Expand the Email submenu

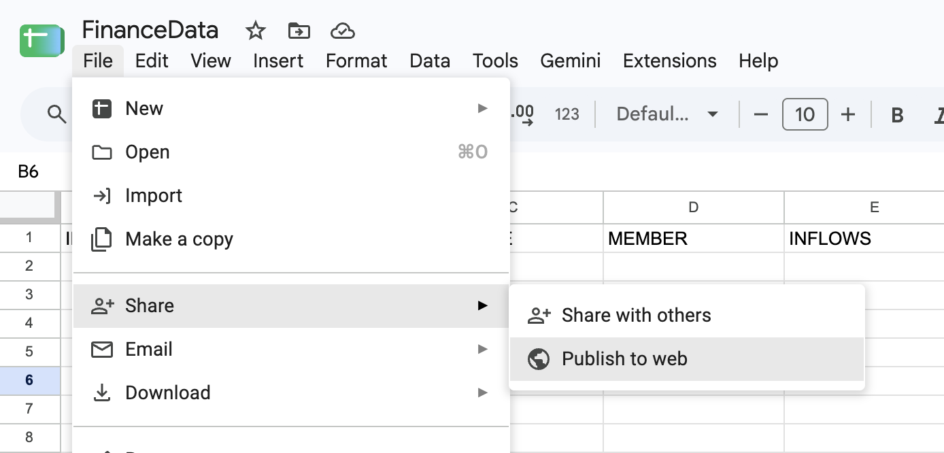click(x=291, y=350)
